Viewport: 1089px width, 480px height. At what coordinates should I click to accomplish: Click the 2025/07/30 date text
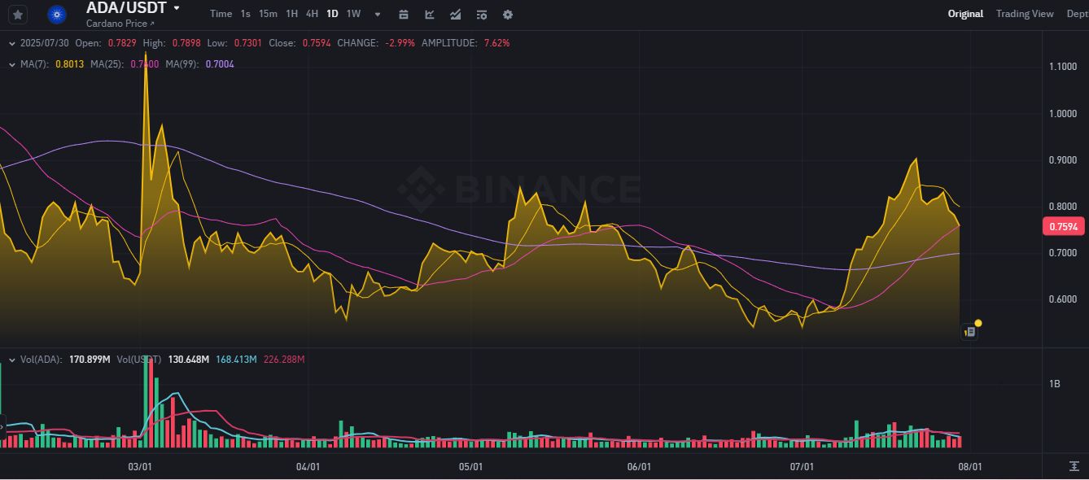click(46, 43)
